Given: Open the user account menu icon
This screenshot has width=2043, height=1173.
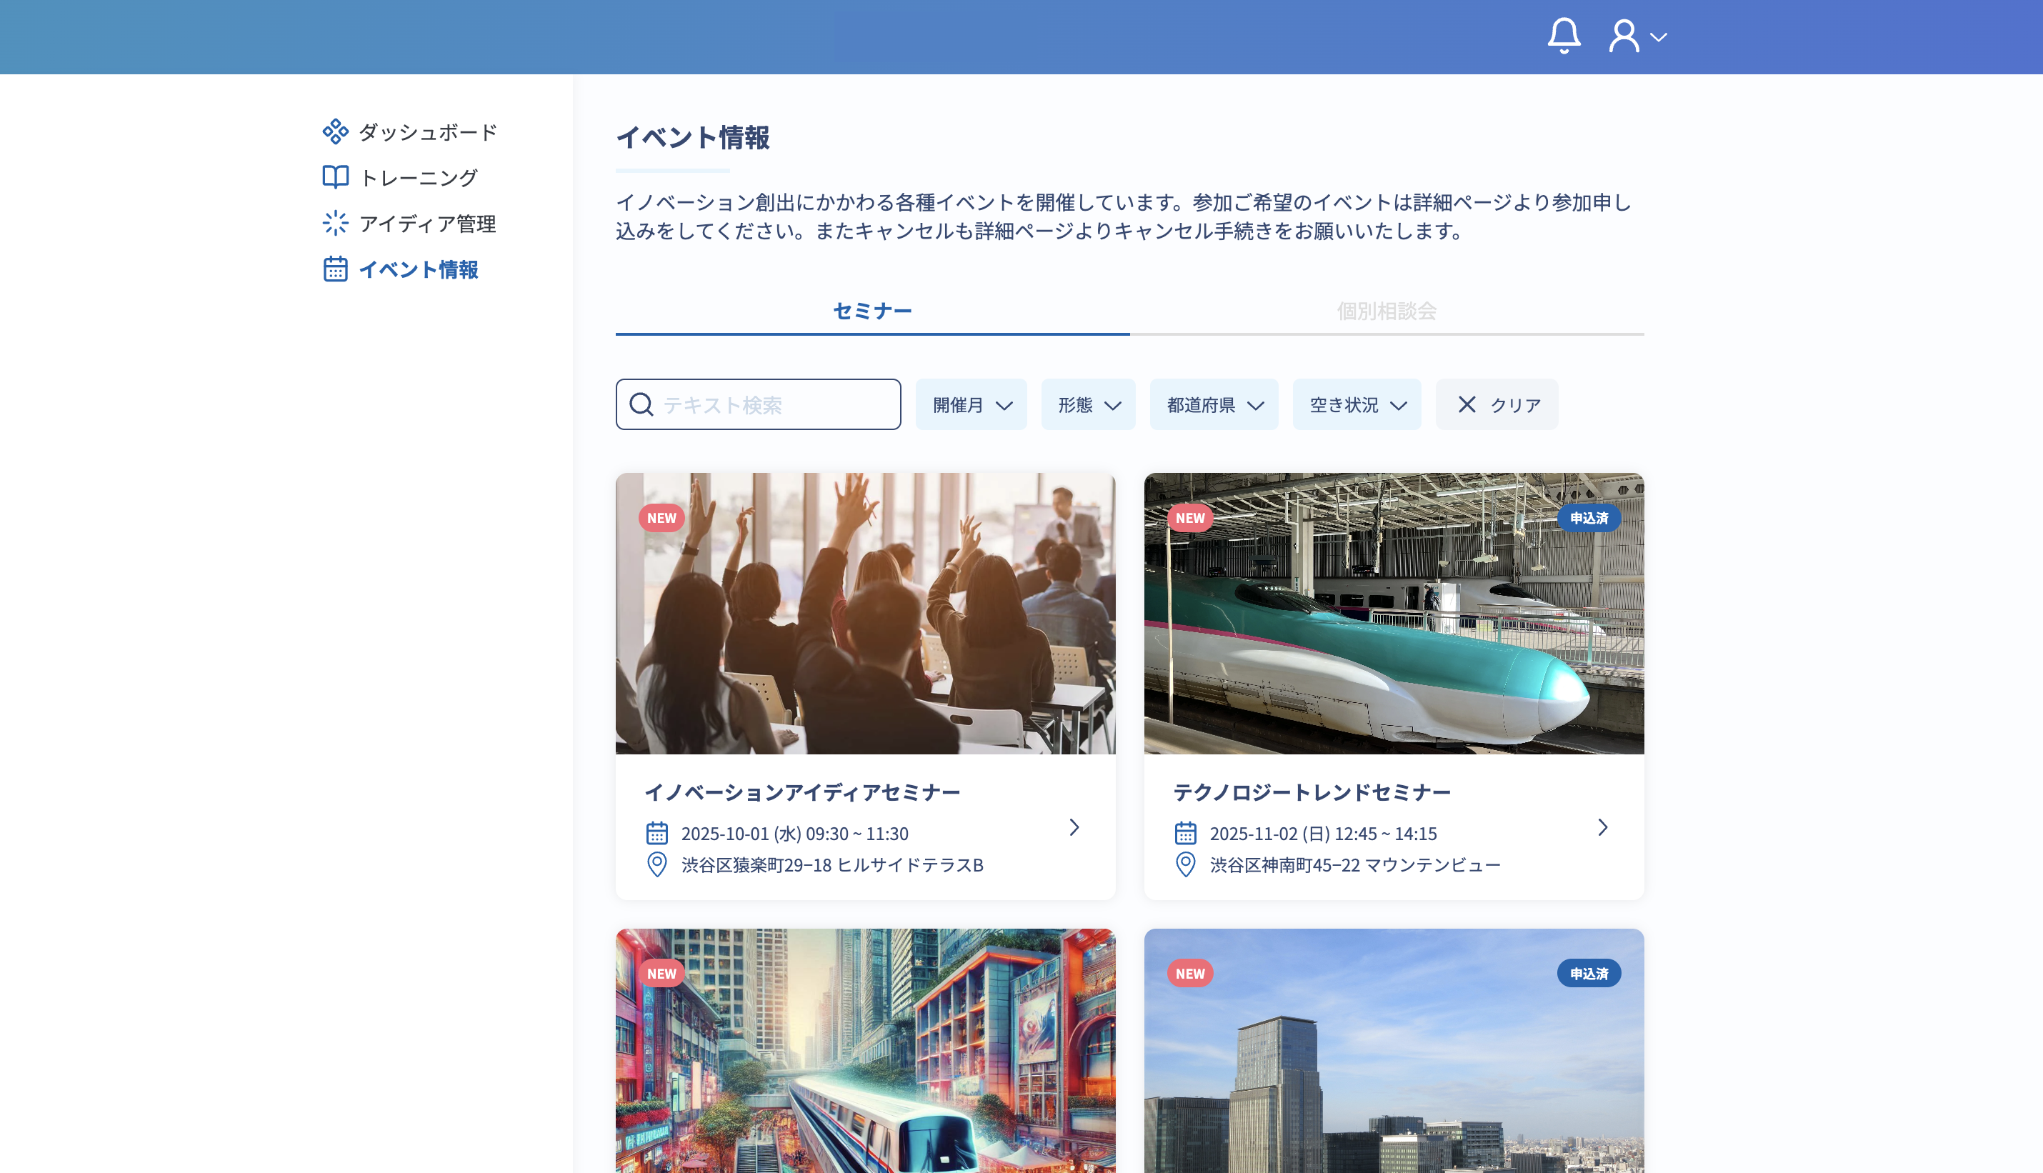Looking at the screenshot, I should (x=1624, y=36).
